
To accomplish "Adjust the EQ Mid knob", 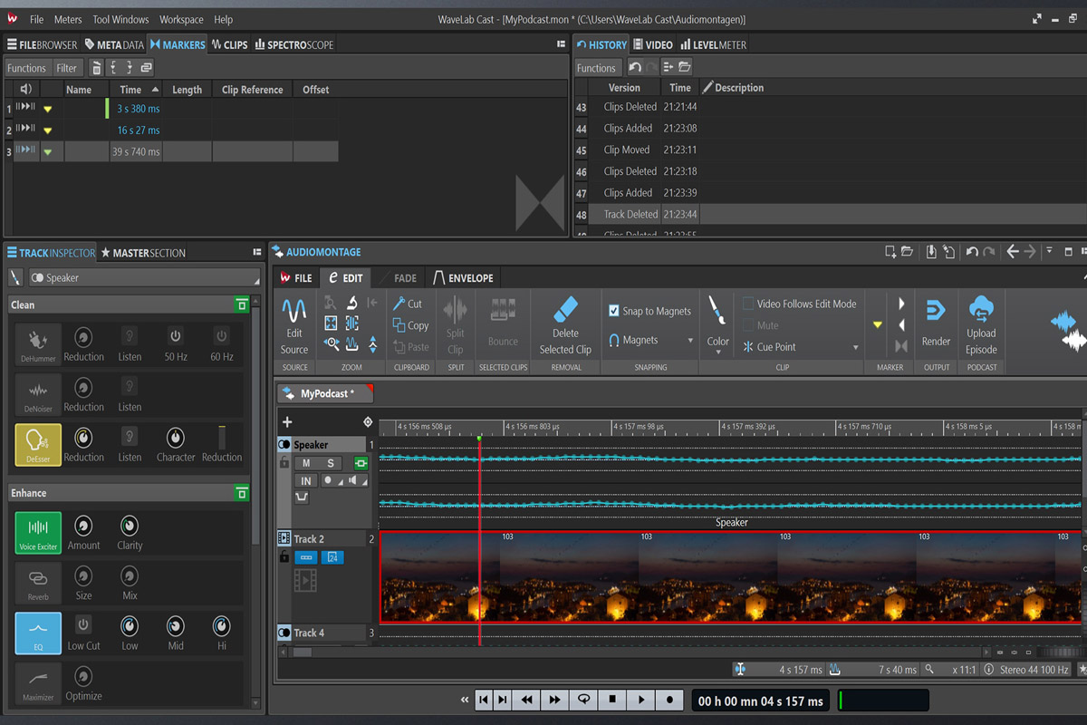I will pos(176,625).
